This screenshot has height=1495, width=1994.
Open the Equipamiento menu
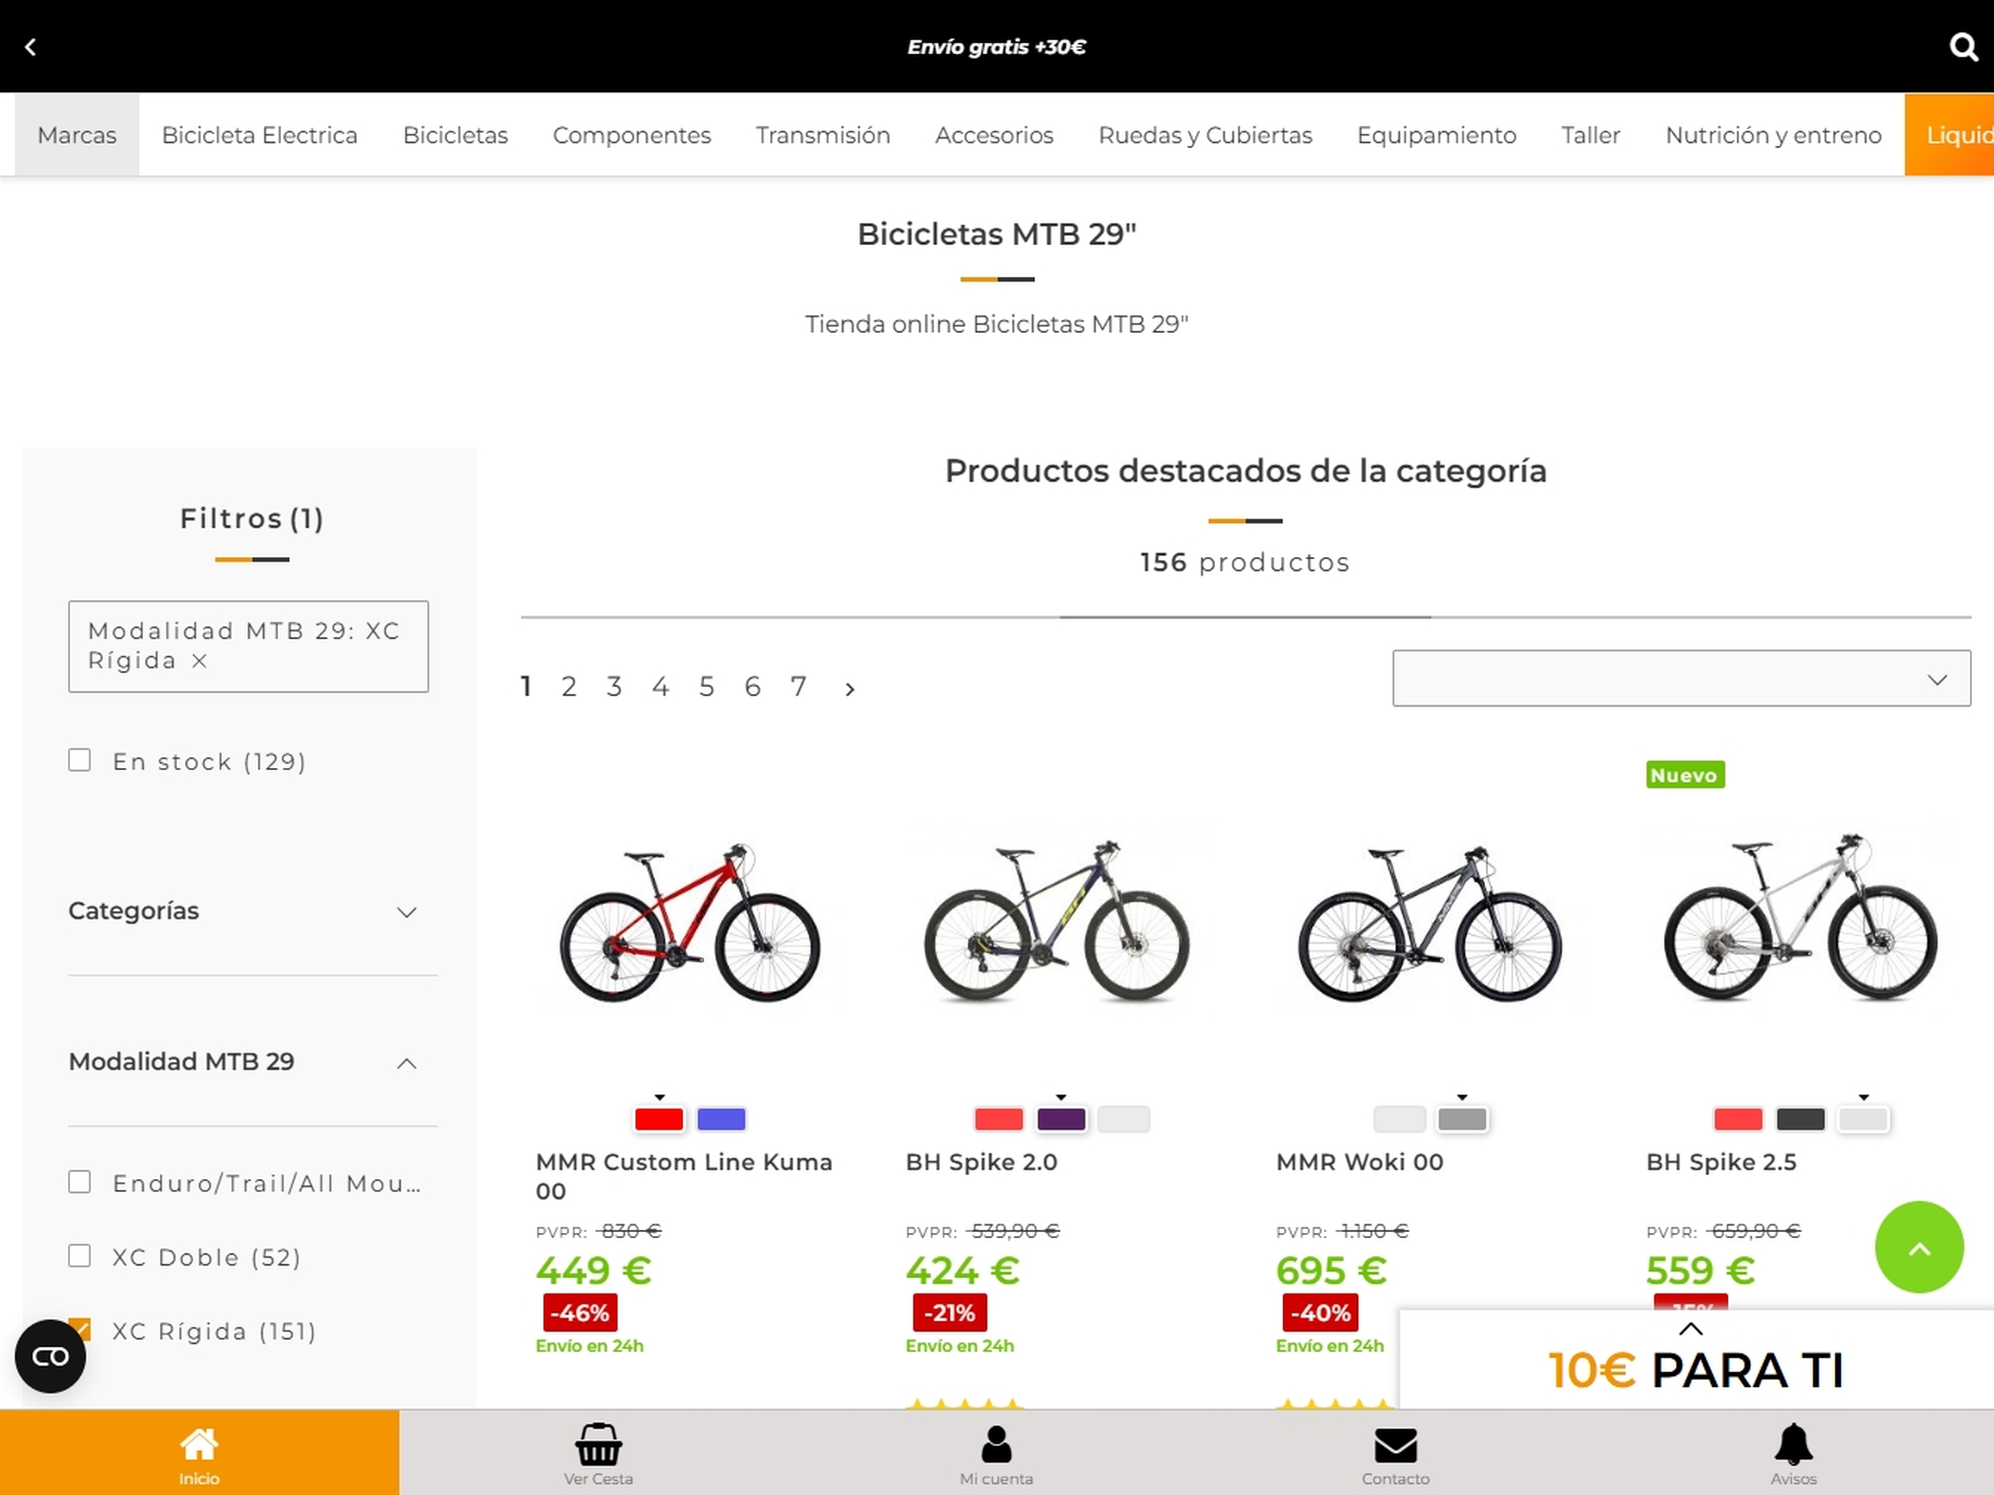1437,134
